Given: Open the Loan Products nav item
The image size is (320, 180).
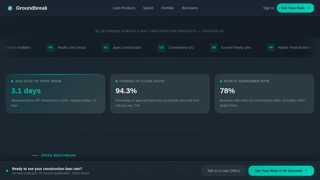Looking at the screenshot, I should [124, 8].
